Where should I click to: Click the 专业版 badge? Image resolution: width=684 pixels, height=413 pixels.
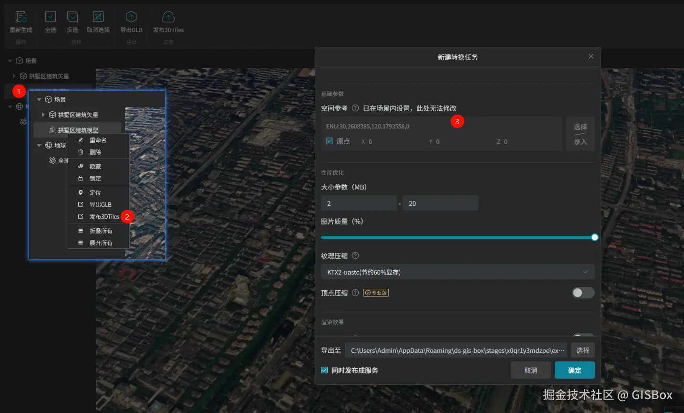pos(376,293)
